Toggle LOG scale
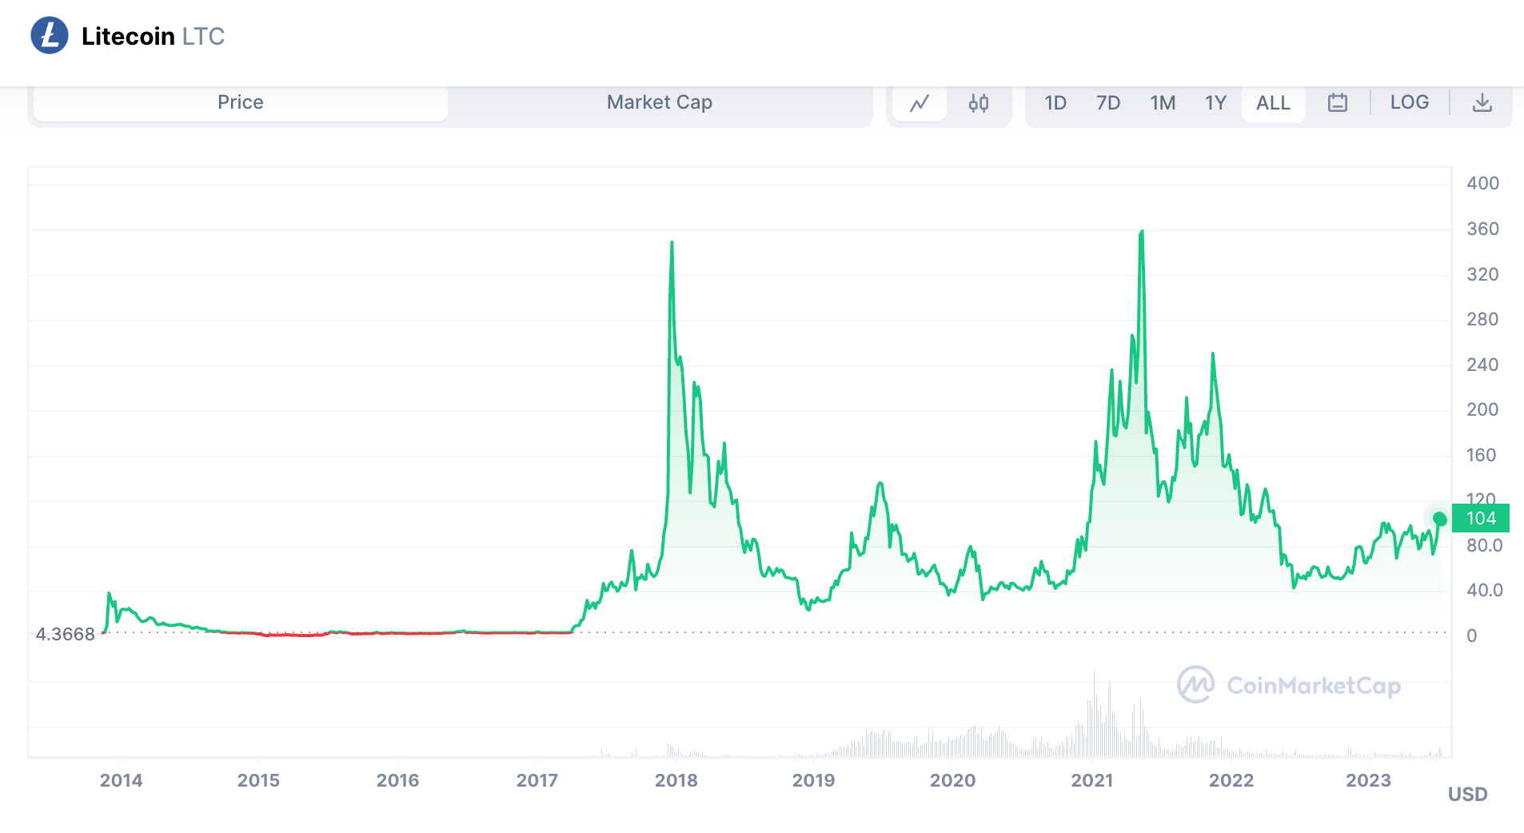1524x833 pixels. click(1410, 102)
